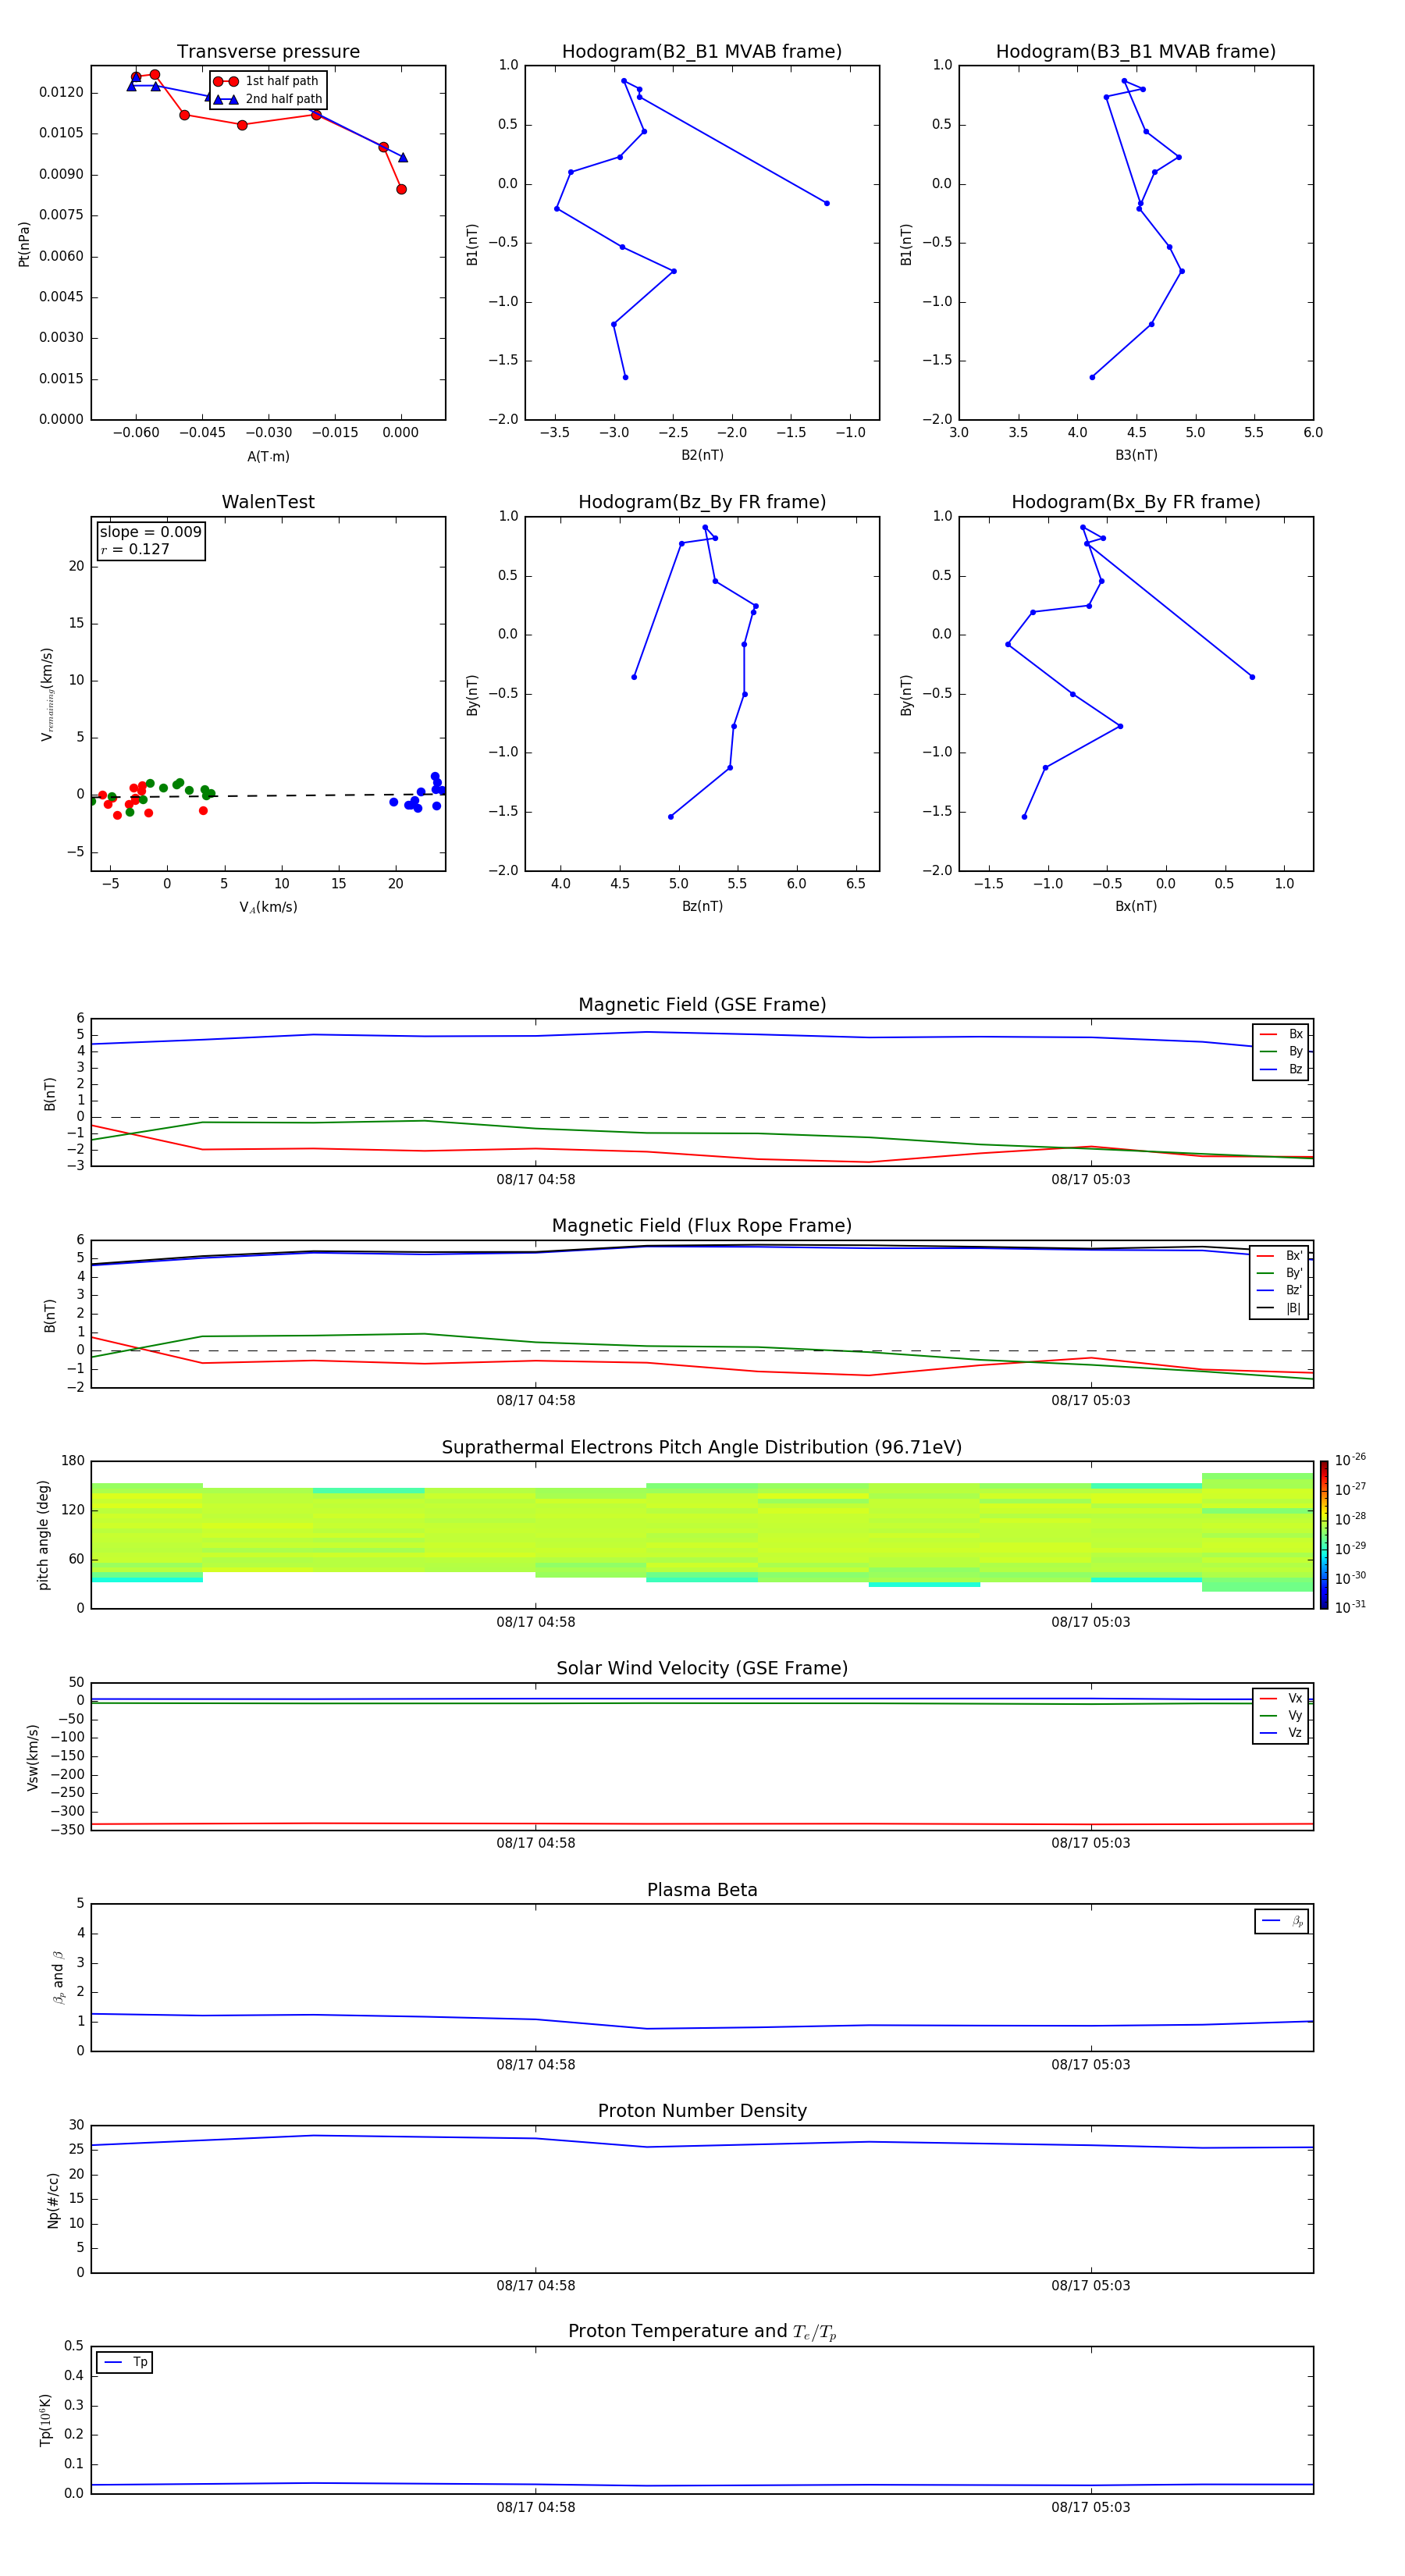Click the Bx' legend entry in Flux Rope panel
The image size is (1405, 2576).
[1279, 1256]
